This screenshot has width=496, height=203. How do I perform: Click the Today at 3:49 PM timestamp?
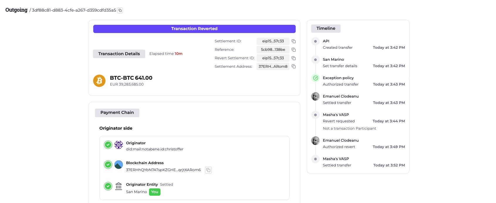click(389, 147)
